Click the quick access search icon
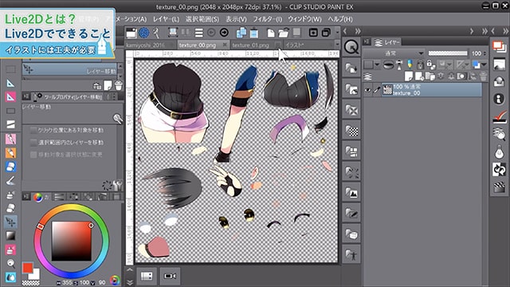The image size is (510, 287). [x=351, y=48]
